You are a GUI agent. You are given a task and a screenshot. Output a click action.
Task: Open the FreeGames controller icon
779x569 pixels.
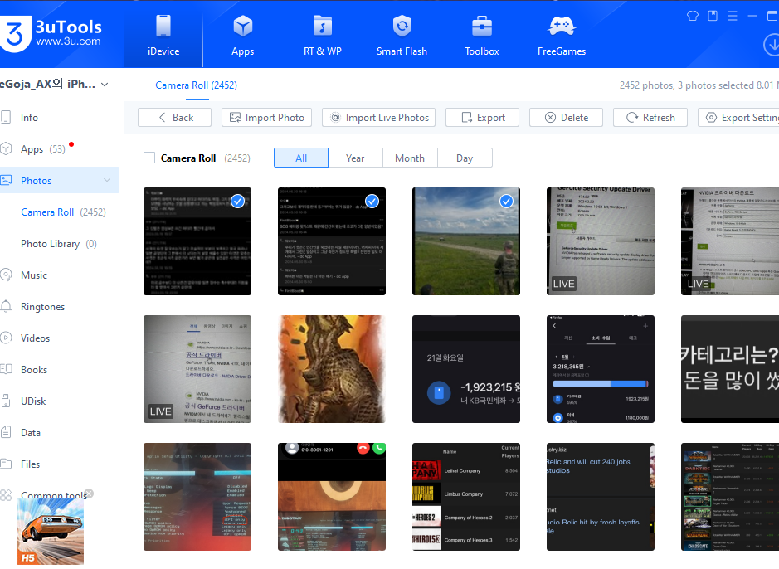click(562, 26)
